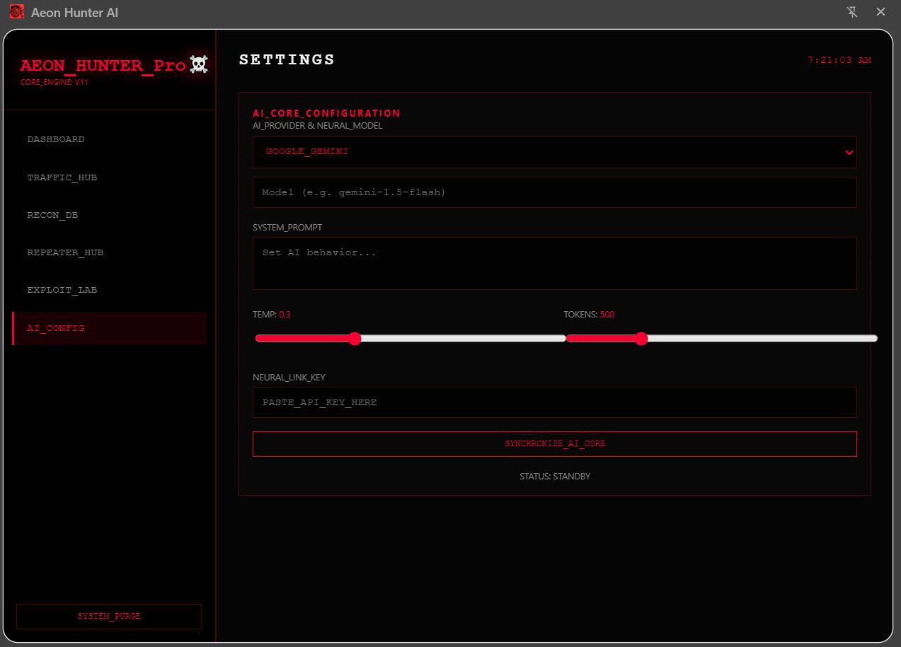Focus the SYSTEM_PROMPT text area
901x647 pixels.
tap(555, 262)
